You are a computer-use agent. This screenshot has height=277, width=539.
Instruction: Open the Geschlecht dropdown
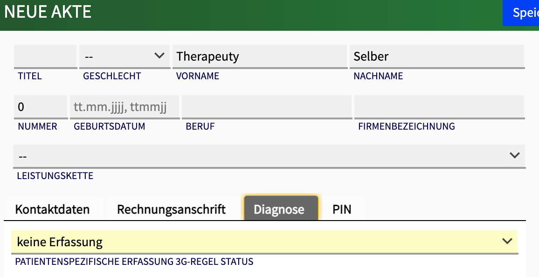[x=124, y=56]
